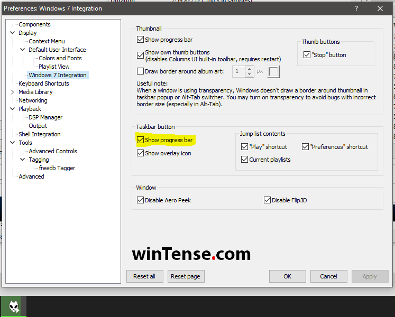Screen dimensions: 395x317
Task: Select Display item in the tree
Action: 27,33
